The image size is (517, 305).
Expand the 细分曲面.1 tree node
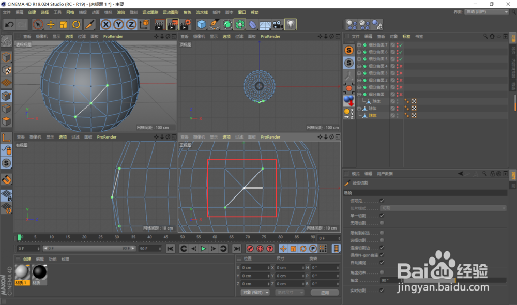[x=359, y=87]
